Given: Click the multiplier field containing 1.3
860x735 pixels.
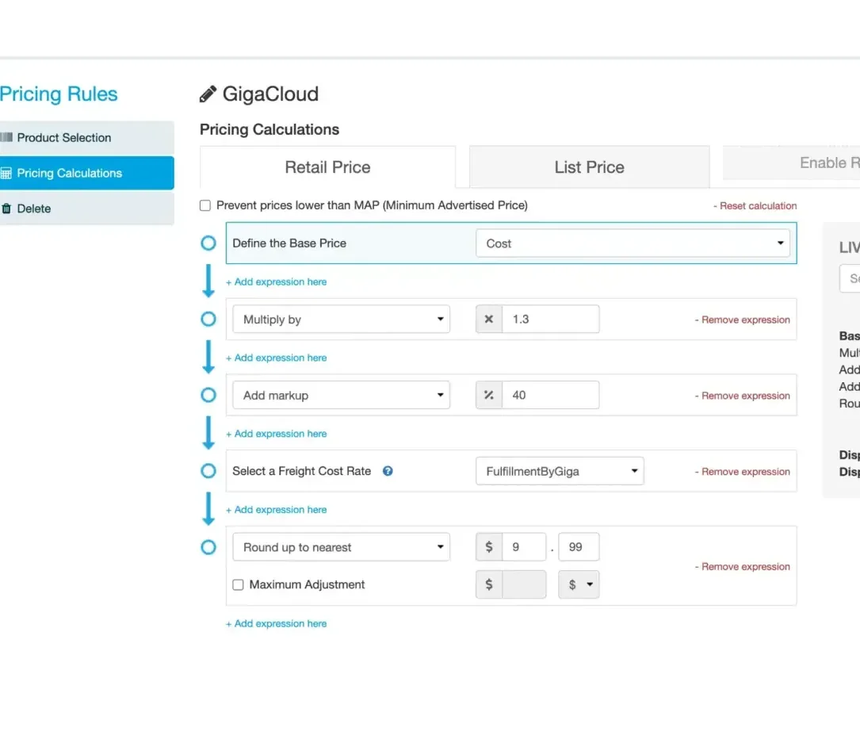Looking at the screenshot, I should pos(550,320).
